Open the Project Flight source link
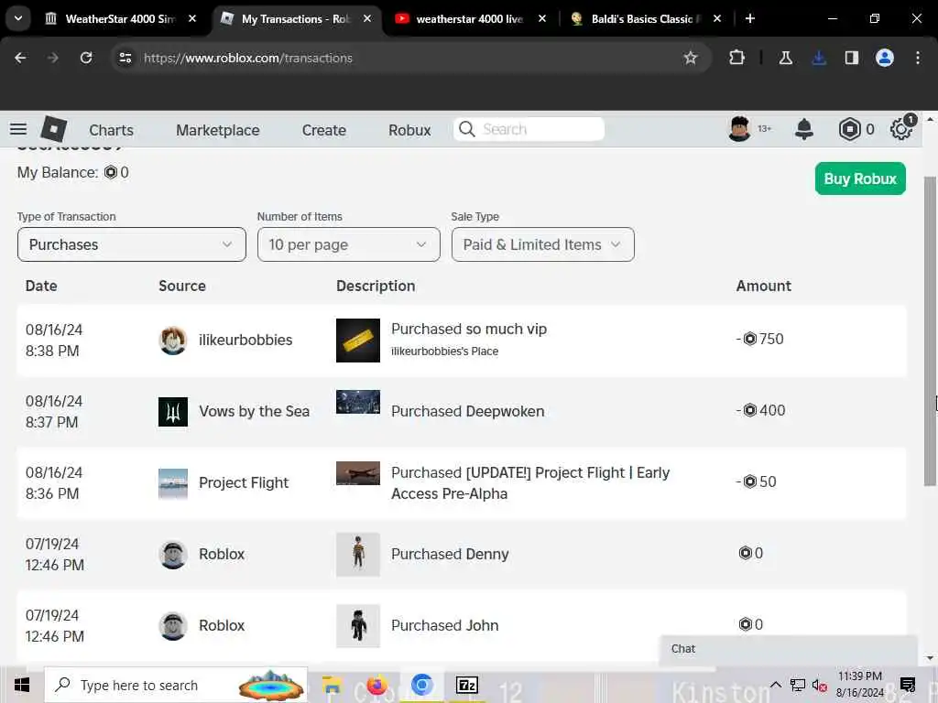The height and width of the screenshot is (703, 938). pyautogui.click(x=244, y=482)
